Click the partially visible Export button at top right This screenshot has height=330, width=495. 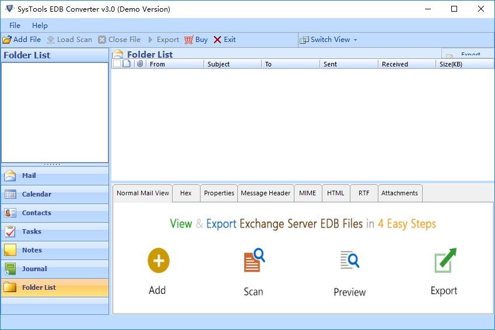tap(468, 54)
